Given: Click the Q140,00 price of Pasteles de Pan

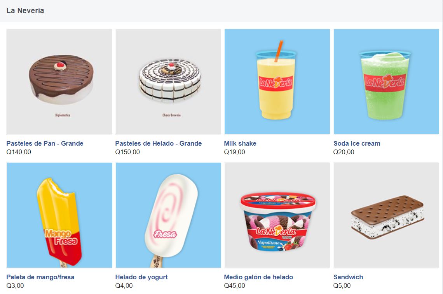Looking at the screenshot, I should pyautogui.click(x=19, y=152).
